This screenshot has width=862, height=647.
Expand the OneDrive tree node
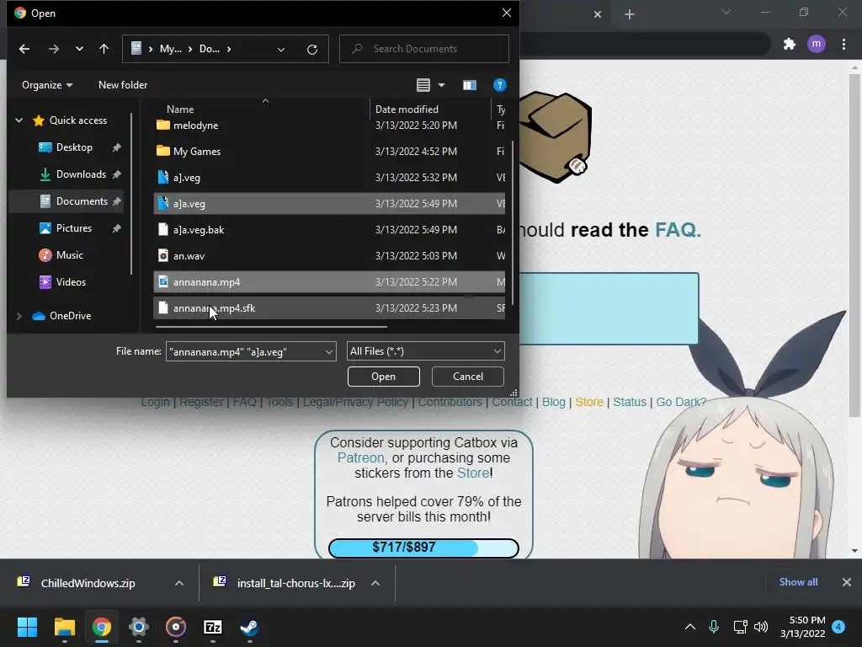19,316
